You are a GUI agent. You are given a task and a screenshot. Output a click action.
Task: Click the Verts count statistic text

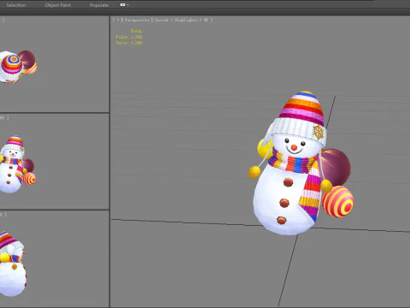tap(129, 43)
